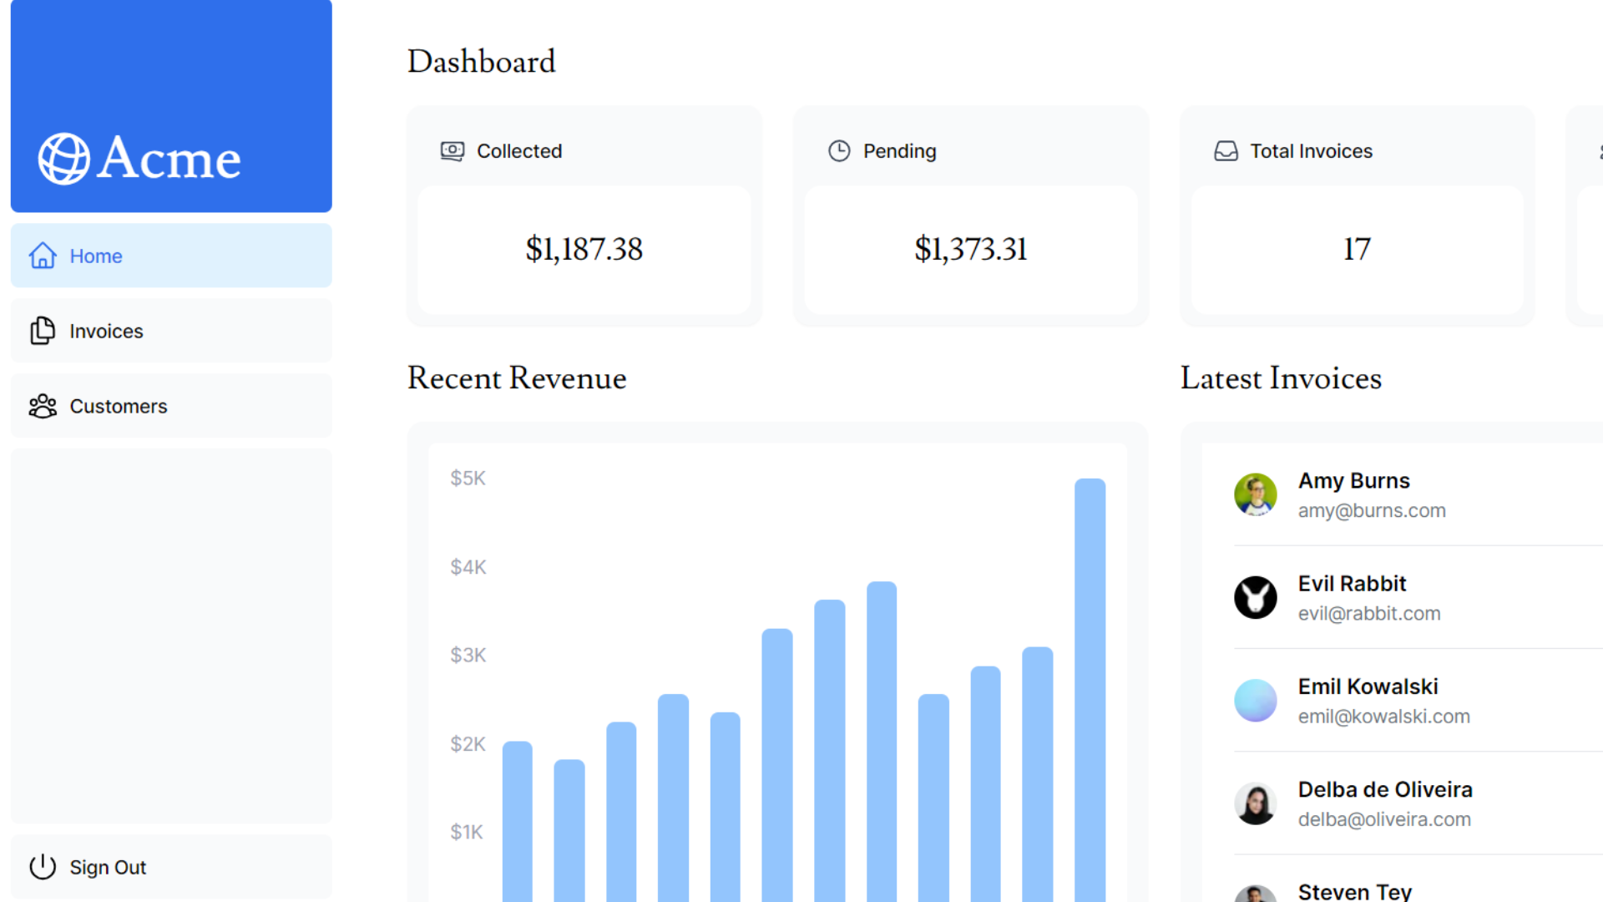Viewport: 1603px width, 902px height.
Task: Click the Invoices page icon
Action: pyautogui.click(x=42, y=331)
